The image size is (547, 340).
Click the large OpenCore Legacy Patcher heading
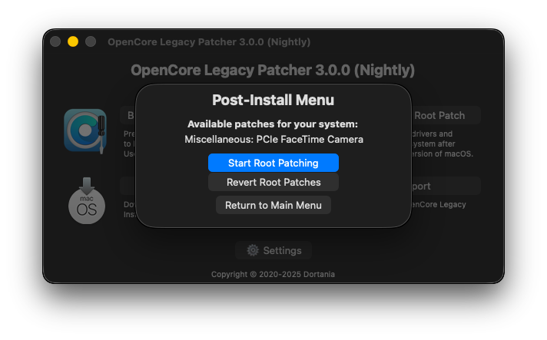coord(273,71)
